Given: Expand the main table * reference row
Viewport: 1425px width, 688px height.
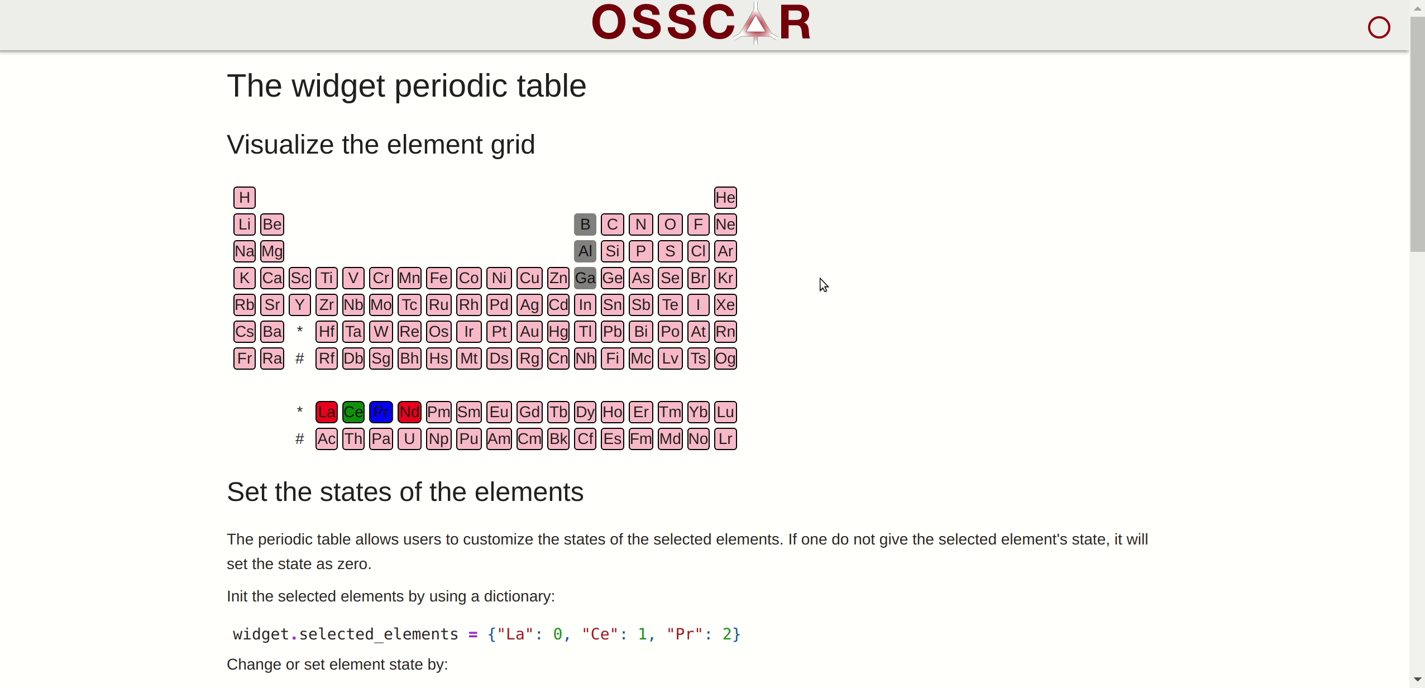Looking at the screenshot, I should coord(299,332).
